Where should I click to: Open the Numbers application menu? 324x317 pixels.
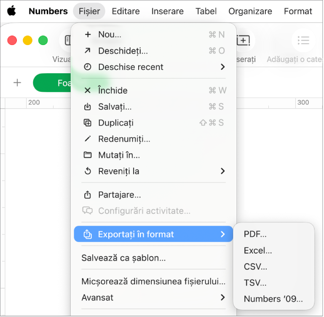click(48, 11)
